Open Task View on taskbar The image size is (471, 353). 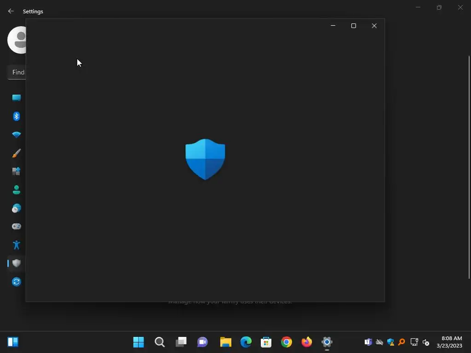pos(181,342)
